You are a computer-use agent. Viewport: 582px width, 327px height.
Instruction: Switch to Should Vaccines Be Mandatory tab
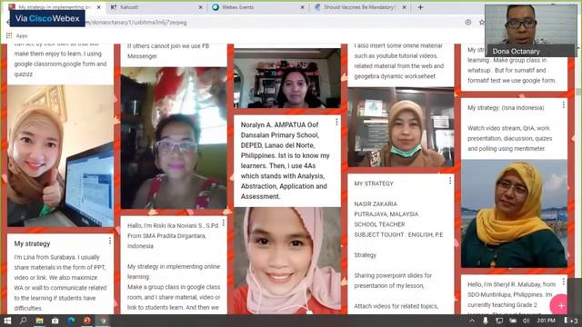tap(359, 7)
